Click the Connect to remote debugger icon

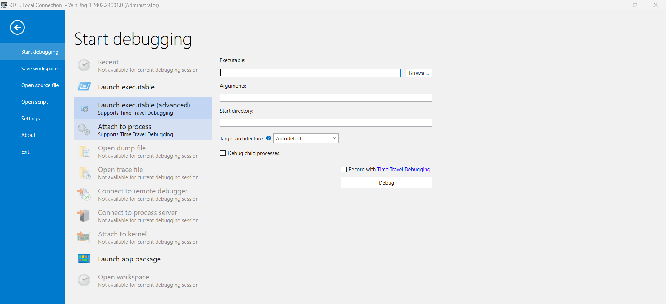tap(84, 194)
